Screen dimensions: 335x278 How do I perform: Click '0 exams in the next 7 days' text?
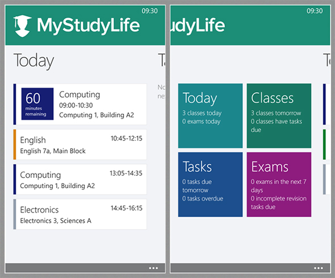279,186
